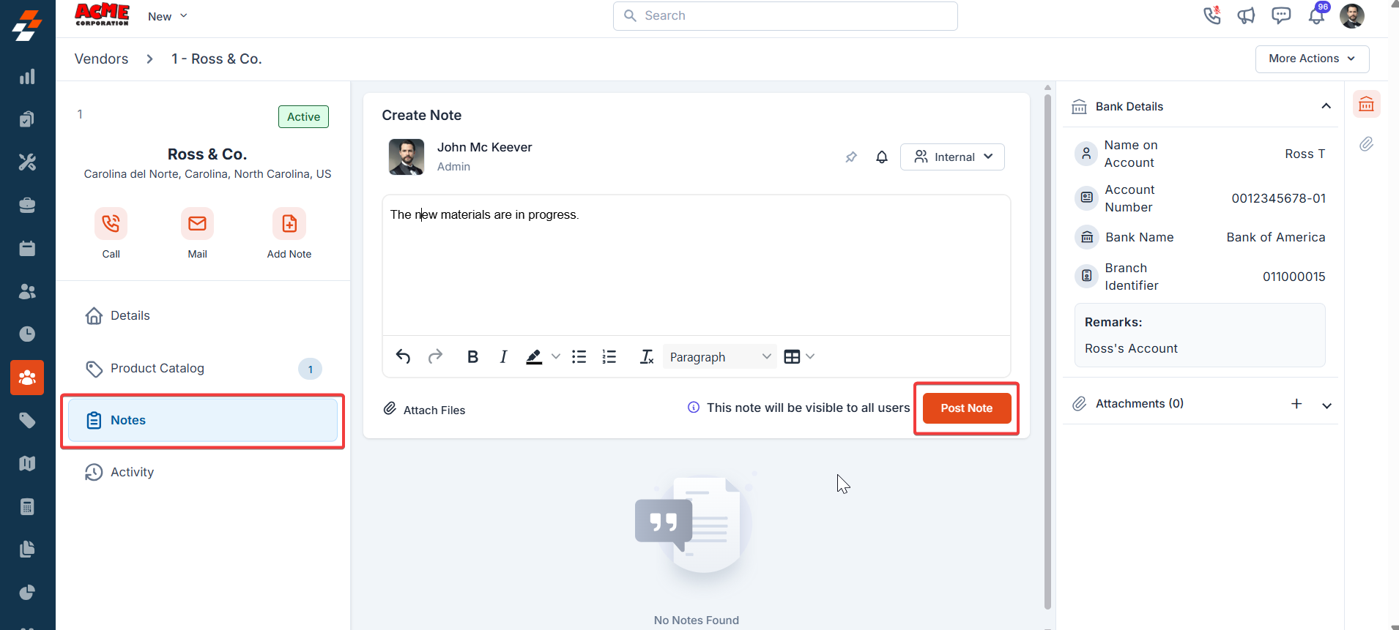Open the wrench and screwdriver tools sidebar icon
The image size is (1399, 630).
point(27,162)
